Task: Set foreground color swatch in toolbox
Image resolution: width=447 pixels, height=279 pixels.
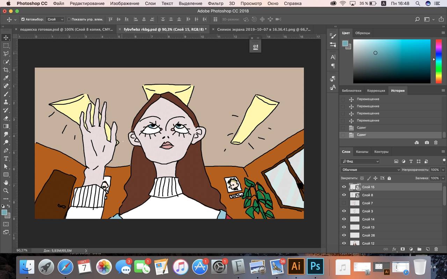Action: click(5, 212)
